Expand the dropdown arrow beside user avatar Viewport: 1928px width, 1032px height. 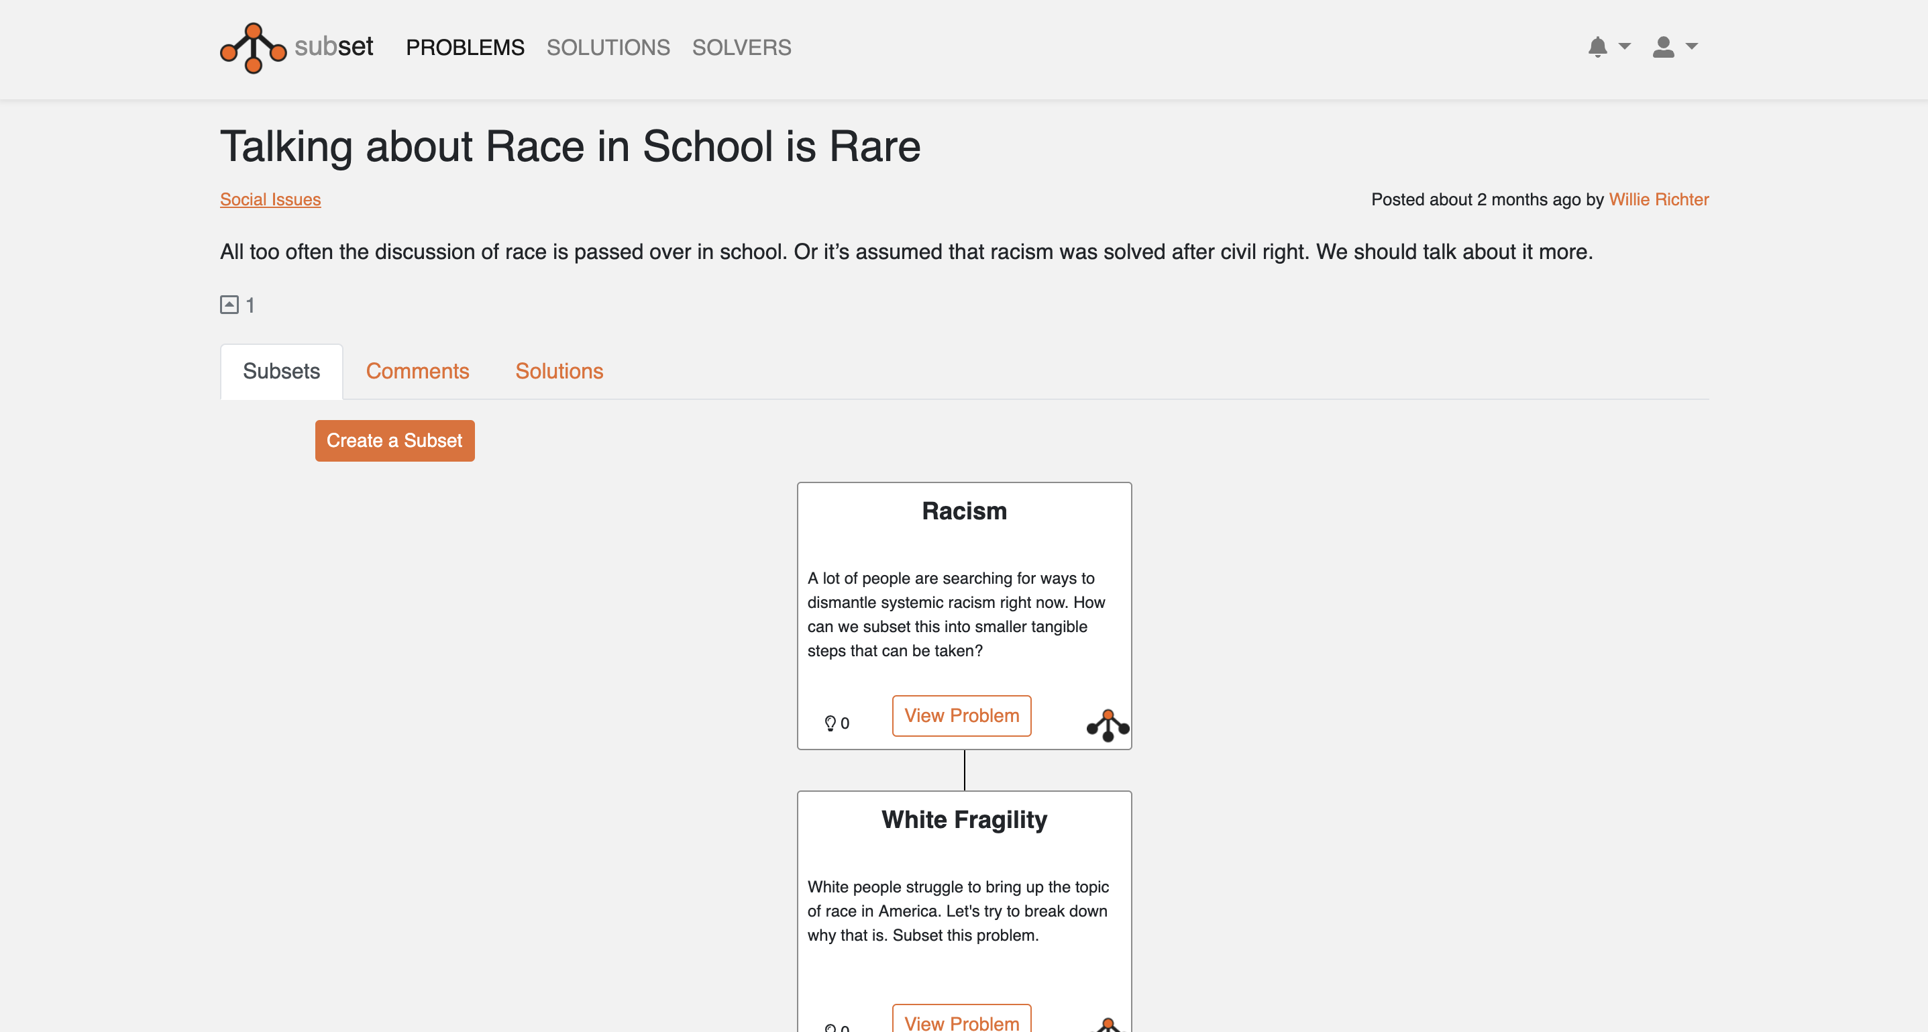click(1691, 46)
